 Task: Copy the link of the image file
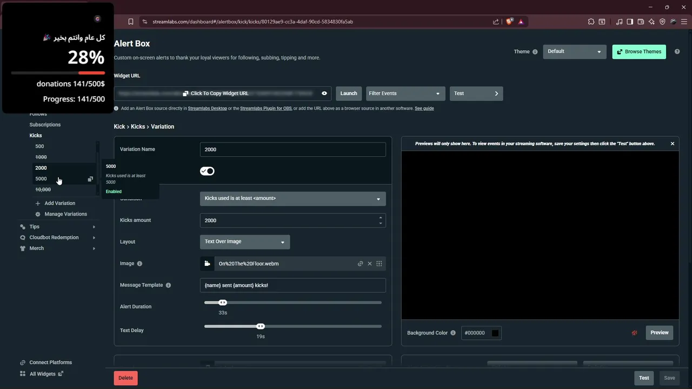click(361, 264)
